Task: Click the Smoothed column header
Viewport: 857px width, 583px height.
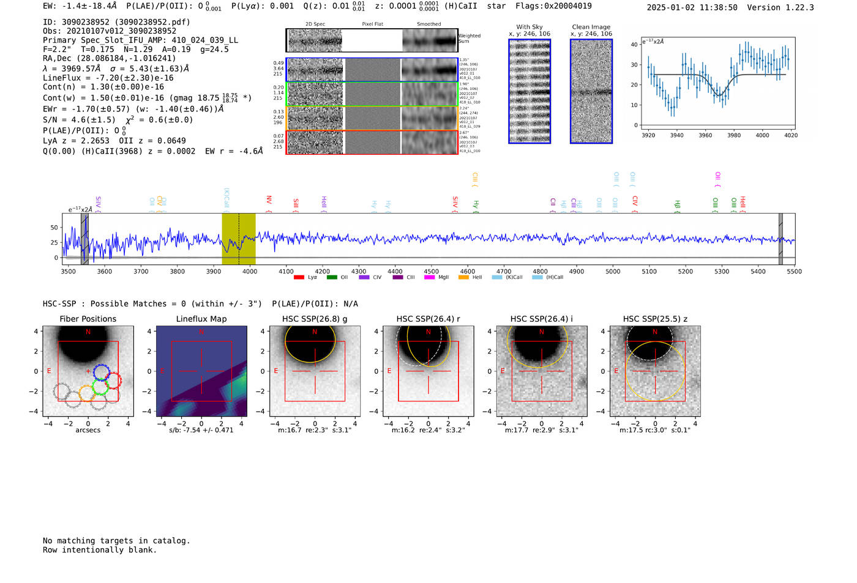Action: [428, 24]
